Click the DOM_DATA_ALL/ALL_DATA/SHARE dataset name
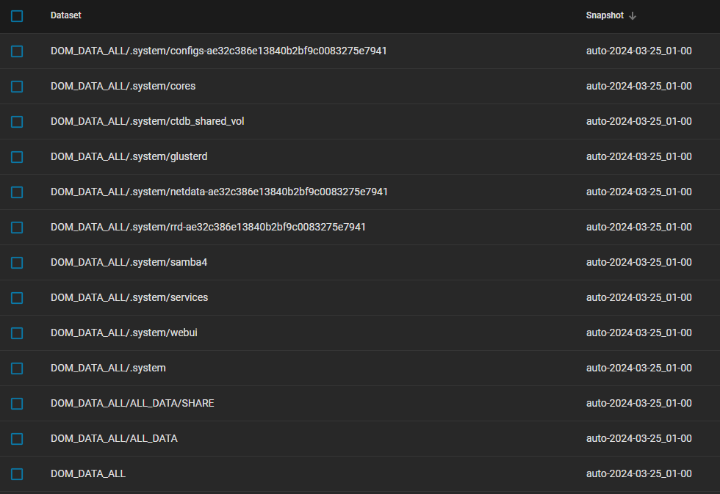Image resolution: width=720 pixels, height=494 pixels. [x=132, y=403]
